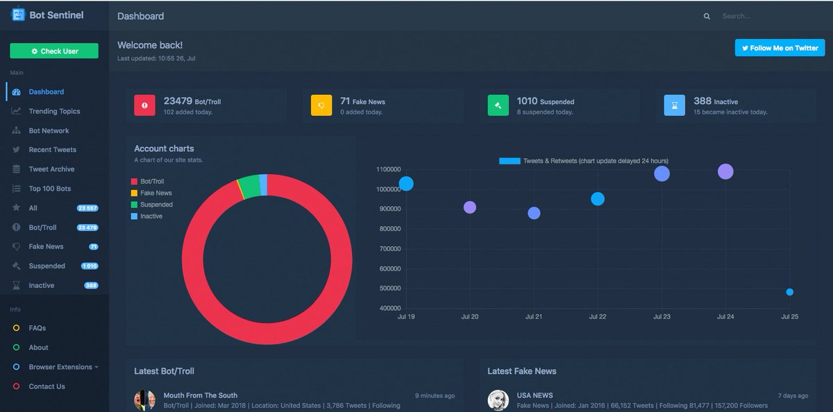This screenshot has height=412, width=833.
Task: Click the Bot Sentinel logo icon
Action: pos(18,15)
